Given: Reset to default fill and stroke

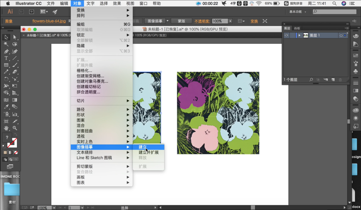Looking at the screenshot, I should click(x=4, y=146).
